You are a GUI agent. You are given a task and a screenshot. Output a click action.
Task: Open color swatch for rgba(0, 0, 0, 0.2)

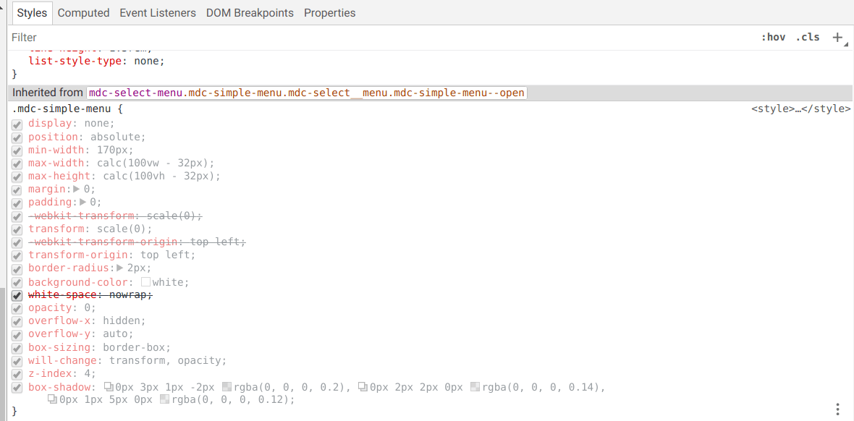(x=228, y=387)
